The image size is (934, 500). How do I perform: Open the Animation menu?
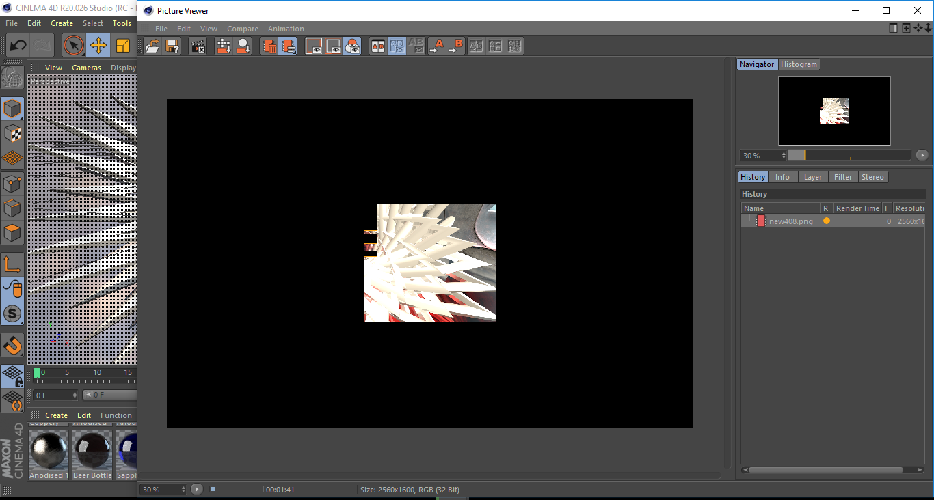tap(286, 29)
